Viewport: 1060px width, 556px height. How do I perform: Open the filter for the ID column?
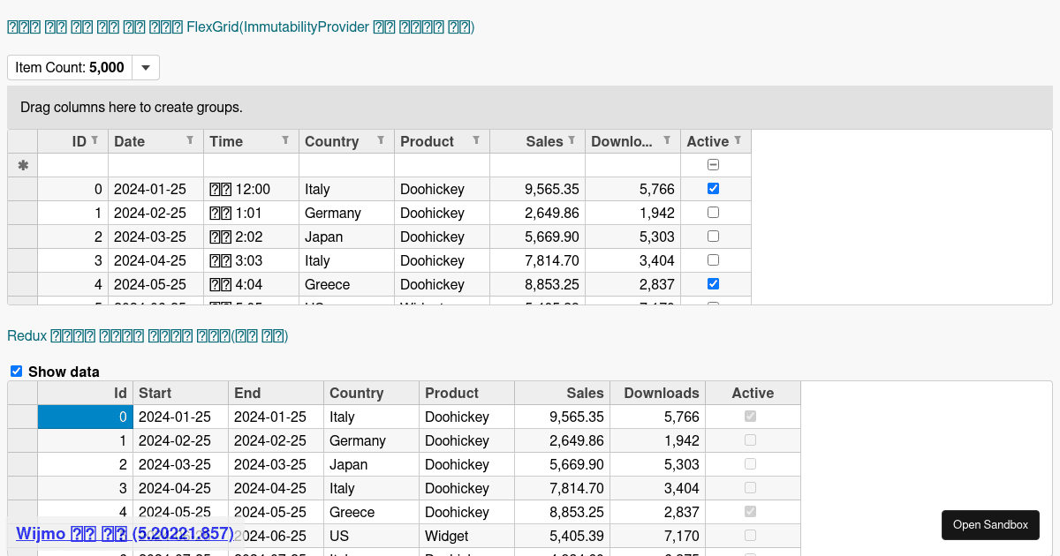click(x=95, y=139)
